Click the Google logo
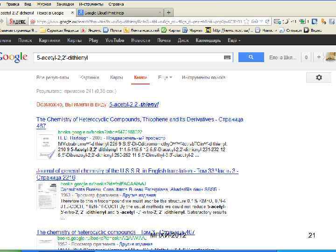 [14, 57]
